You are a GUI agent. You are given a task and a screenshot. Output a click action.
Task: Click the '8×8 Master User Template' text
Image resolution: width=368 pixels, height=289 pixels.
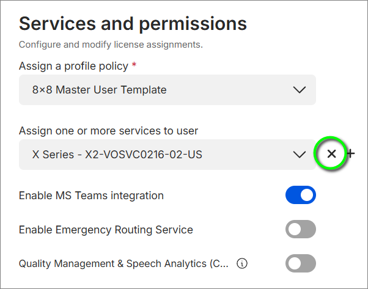tap(99, 90)
